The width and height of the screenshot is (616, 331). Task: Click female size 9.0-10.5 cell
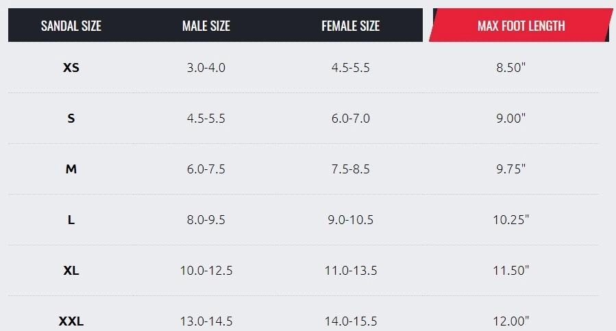point(350,220)
